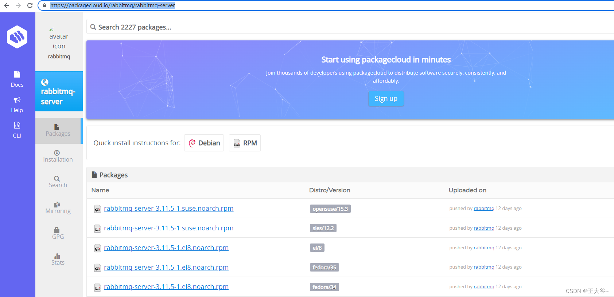Open the Stats bar chart icon
The height and width of the screenshot is (297, 614).
pyautogui.click(x=57, y=256)
